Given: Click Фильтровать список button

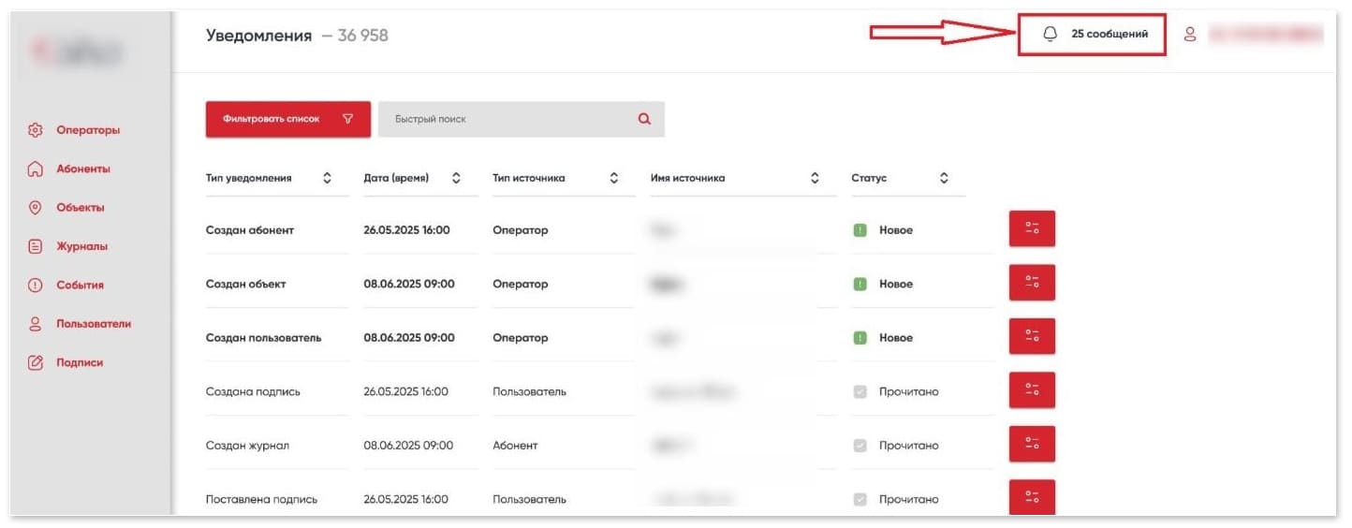Looking at the screenshot, I should coord(288,119).
